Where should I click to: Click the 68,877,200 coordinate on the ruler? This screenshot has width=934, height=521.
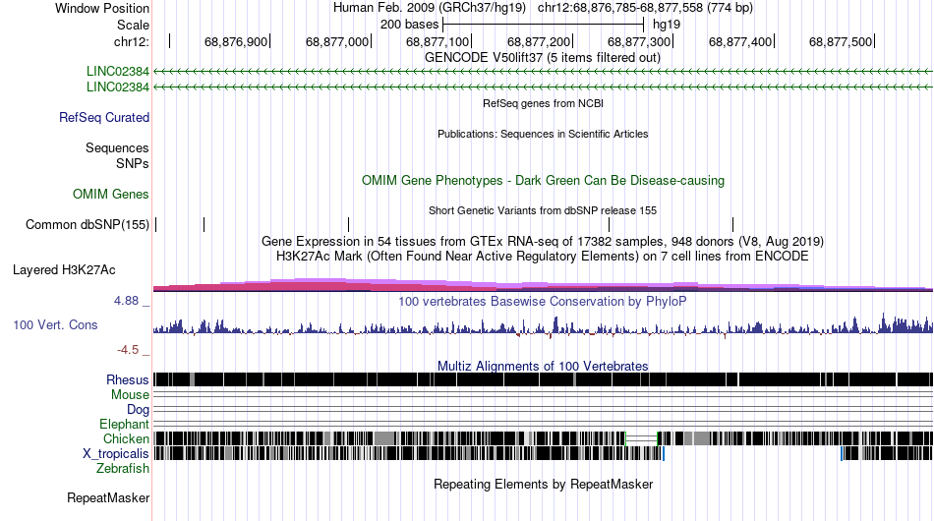point(539,41)
